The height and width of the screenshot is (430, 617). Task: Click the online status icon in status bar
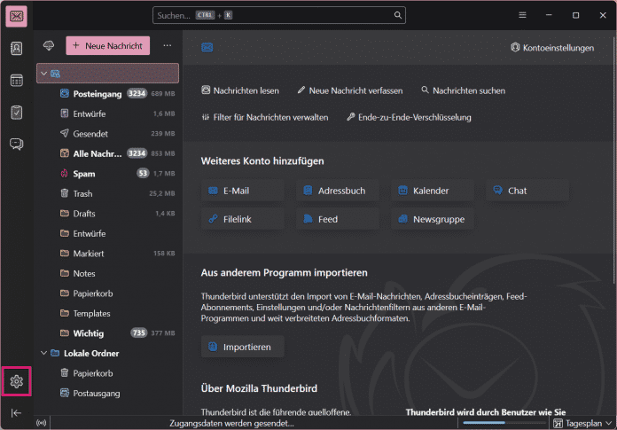(x=41, y=423)
